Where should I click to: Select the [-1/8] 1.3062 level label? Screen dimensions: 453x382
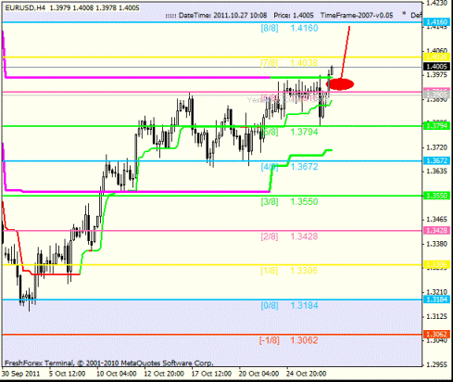point(288,340)
